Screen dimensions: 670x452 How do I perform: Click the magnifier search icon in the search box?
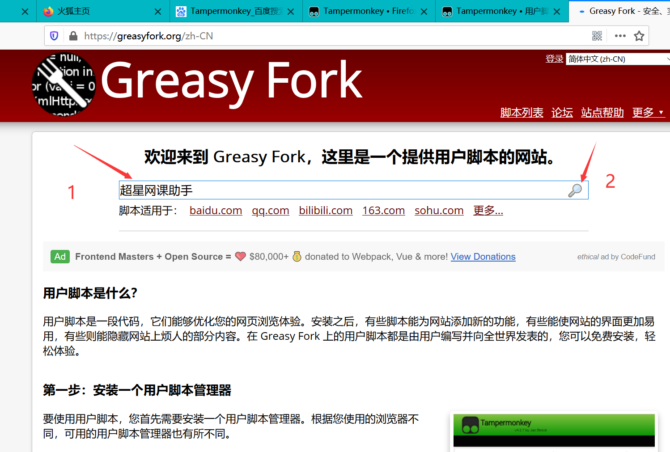(x=575, y=190)
